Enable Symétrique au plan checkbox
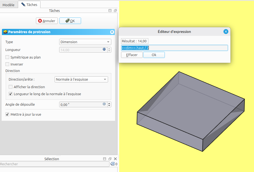The height and width of the screenshot is (172, 254). click(x=7, y=57)
